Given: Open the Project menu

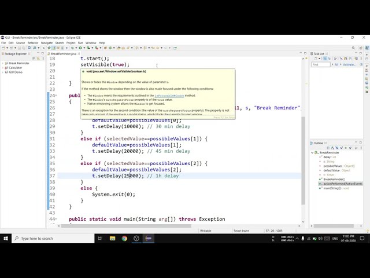Looking at the screenshot, I should tap(71, 43).
